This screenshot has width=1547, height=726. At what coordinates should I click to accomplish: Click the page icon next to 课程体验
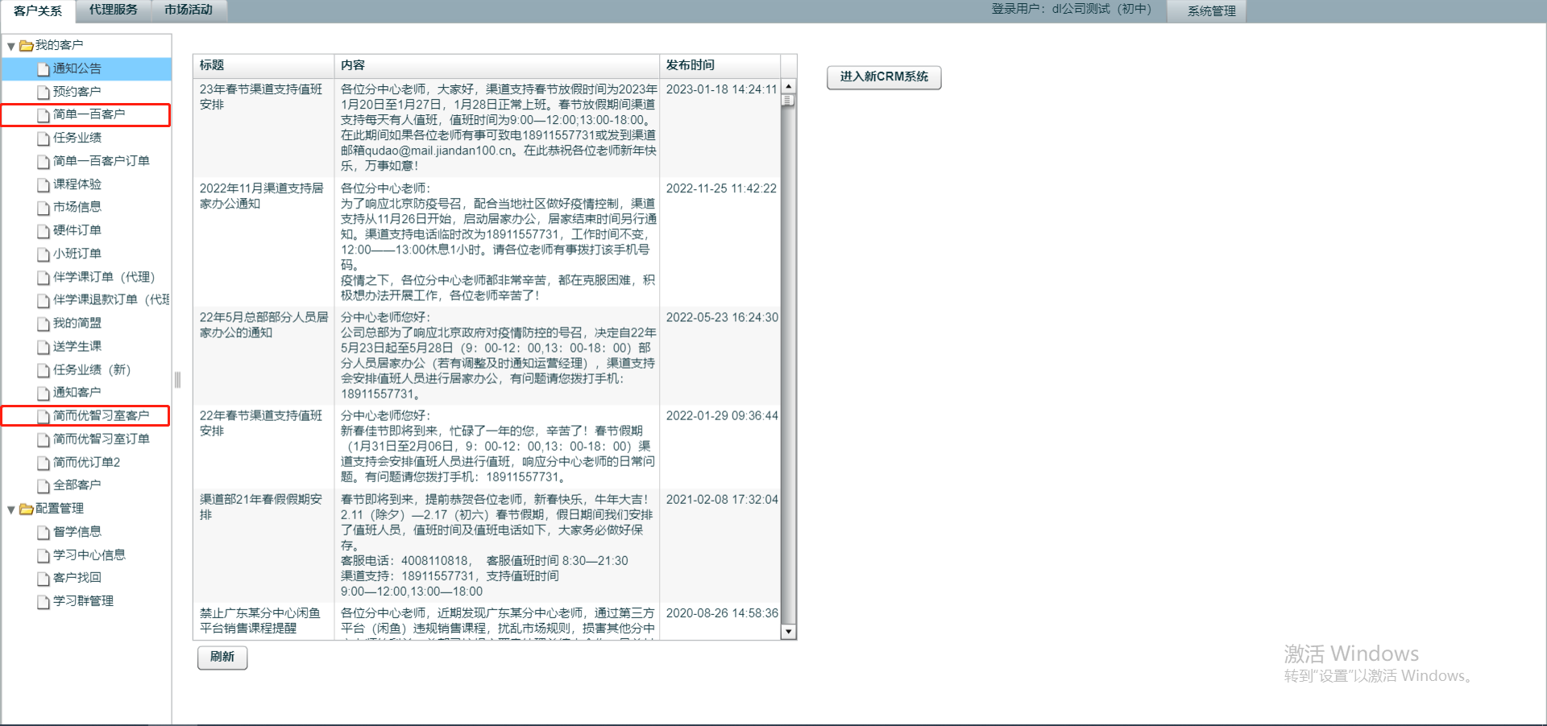point(44,185)
